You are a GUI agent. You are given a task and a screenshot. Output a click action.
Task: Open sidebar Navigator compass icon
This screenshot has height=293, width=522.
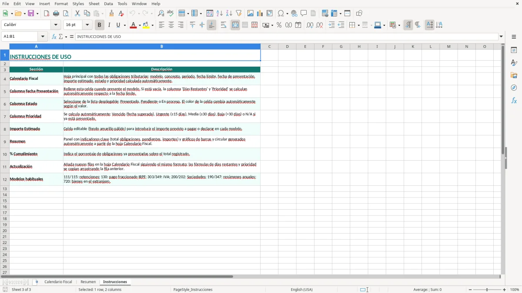(x=514, y=88)
